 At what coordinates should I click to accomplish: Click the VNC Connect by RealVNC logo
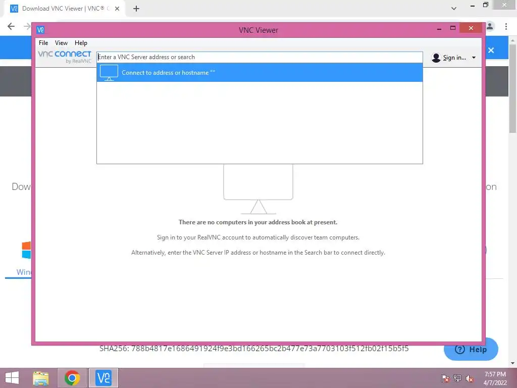pos(65,57)
